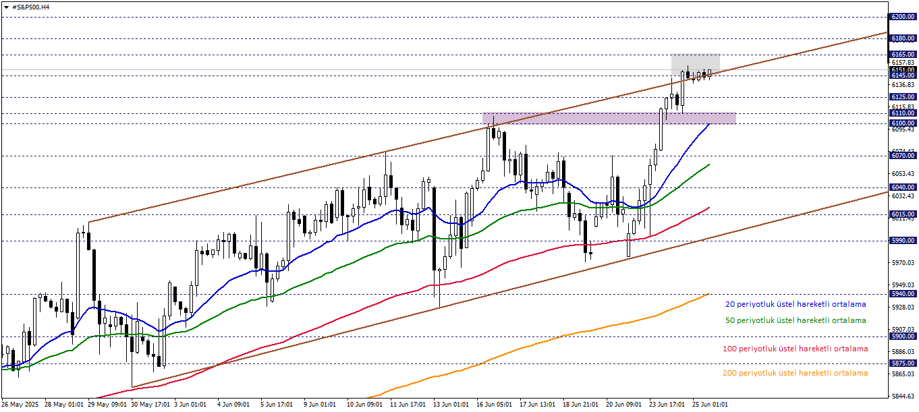Click the 10 Jun 09:01 time label

coord(364,405)
